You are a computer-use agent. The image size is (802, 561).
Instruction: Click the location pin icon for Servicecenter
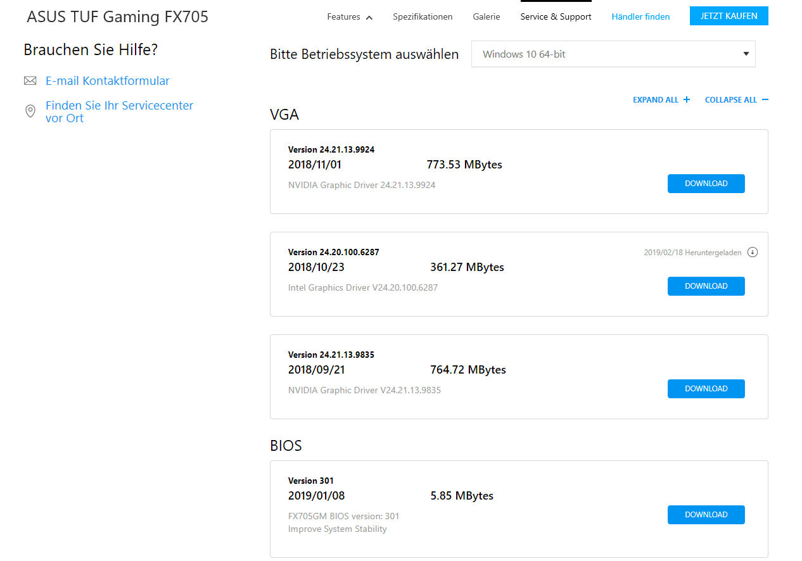tap(30, 111)
